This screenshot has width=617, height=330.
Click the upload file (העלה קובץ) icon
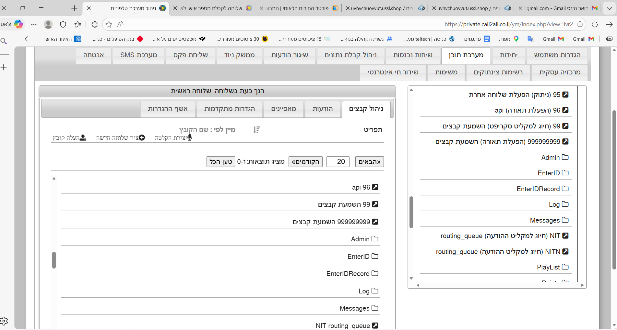83,138
